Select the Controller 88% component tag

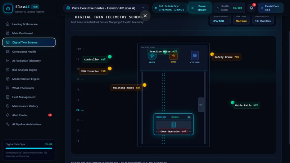[x=95, y=59]
